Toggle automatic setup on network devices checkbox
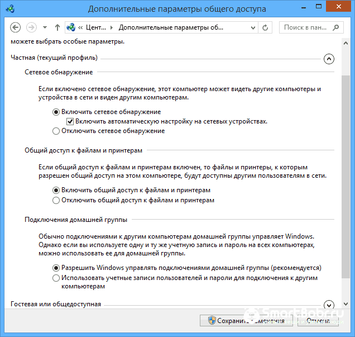 coord(70,121)
